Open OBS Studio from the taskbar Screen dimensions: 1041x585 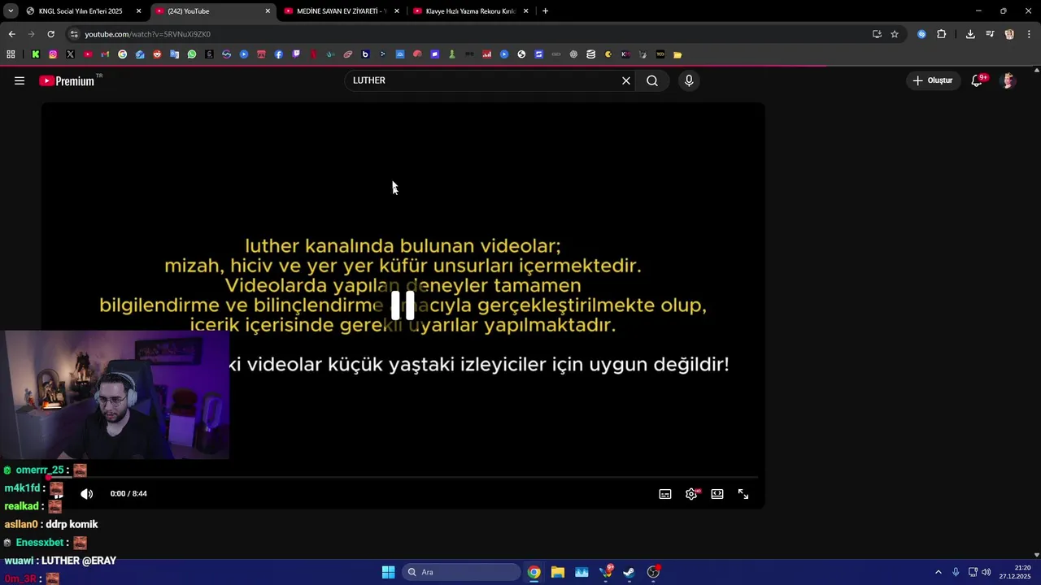653,572
